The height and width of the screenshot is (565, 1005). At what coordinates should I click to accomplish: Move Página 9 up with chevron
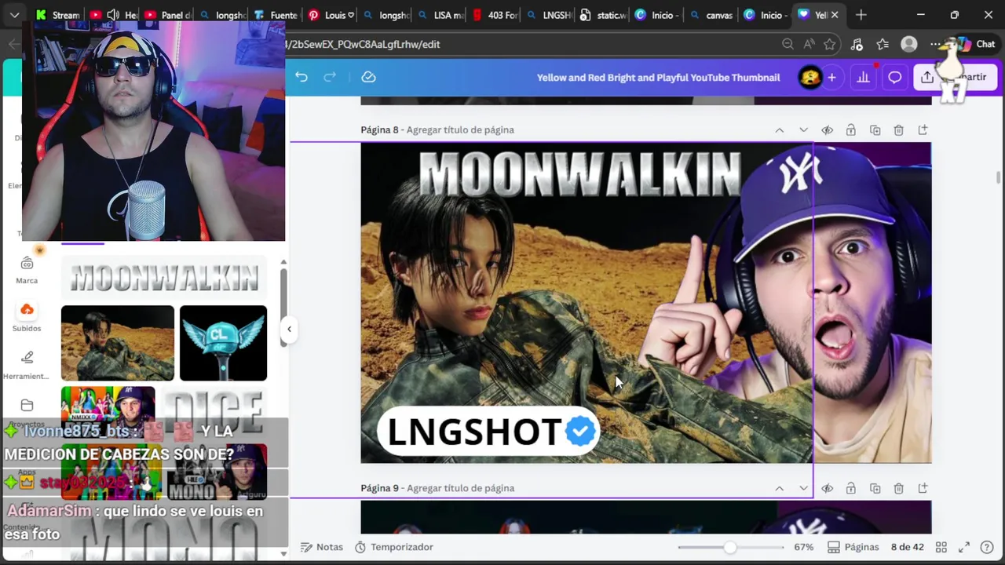point(779,488)
